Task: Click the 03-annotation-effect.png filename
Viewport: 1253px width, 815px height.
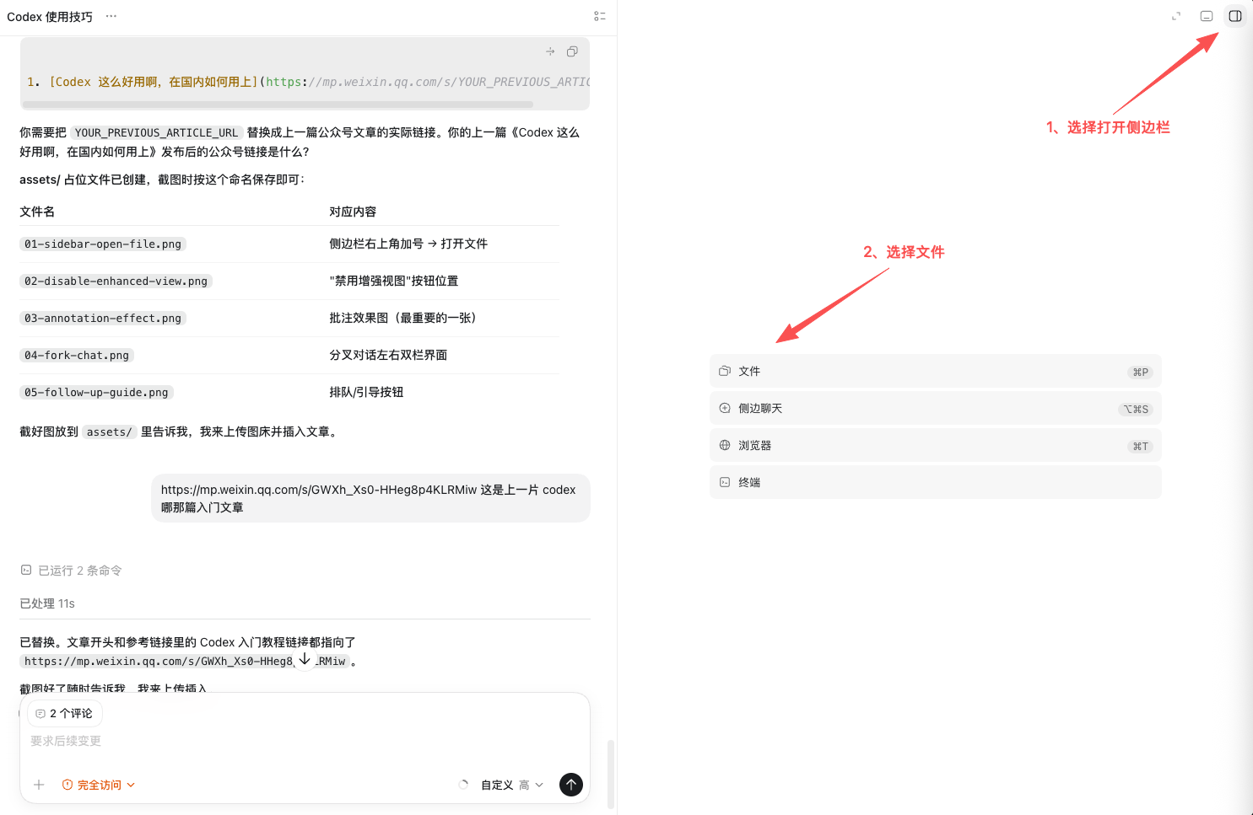Action: 103,318
